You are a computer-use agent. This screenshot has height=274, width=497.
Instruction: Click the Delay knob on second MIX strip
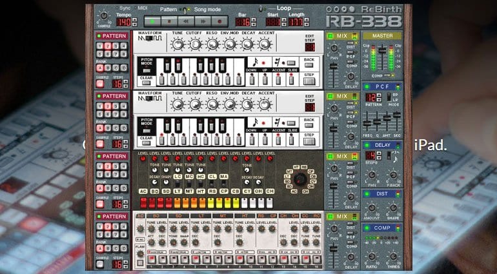(x=351, y=136)
